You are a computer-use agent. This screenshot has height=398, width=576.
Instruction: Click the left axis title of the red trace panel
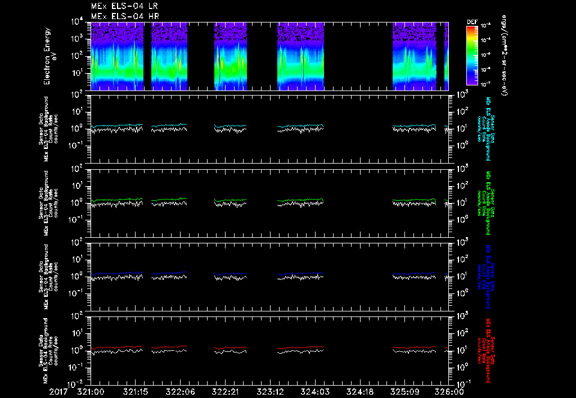coord(48,351)
